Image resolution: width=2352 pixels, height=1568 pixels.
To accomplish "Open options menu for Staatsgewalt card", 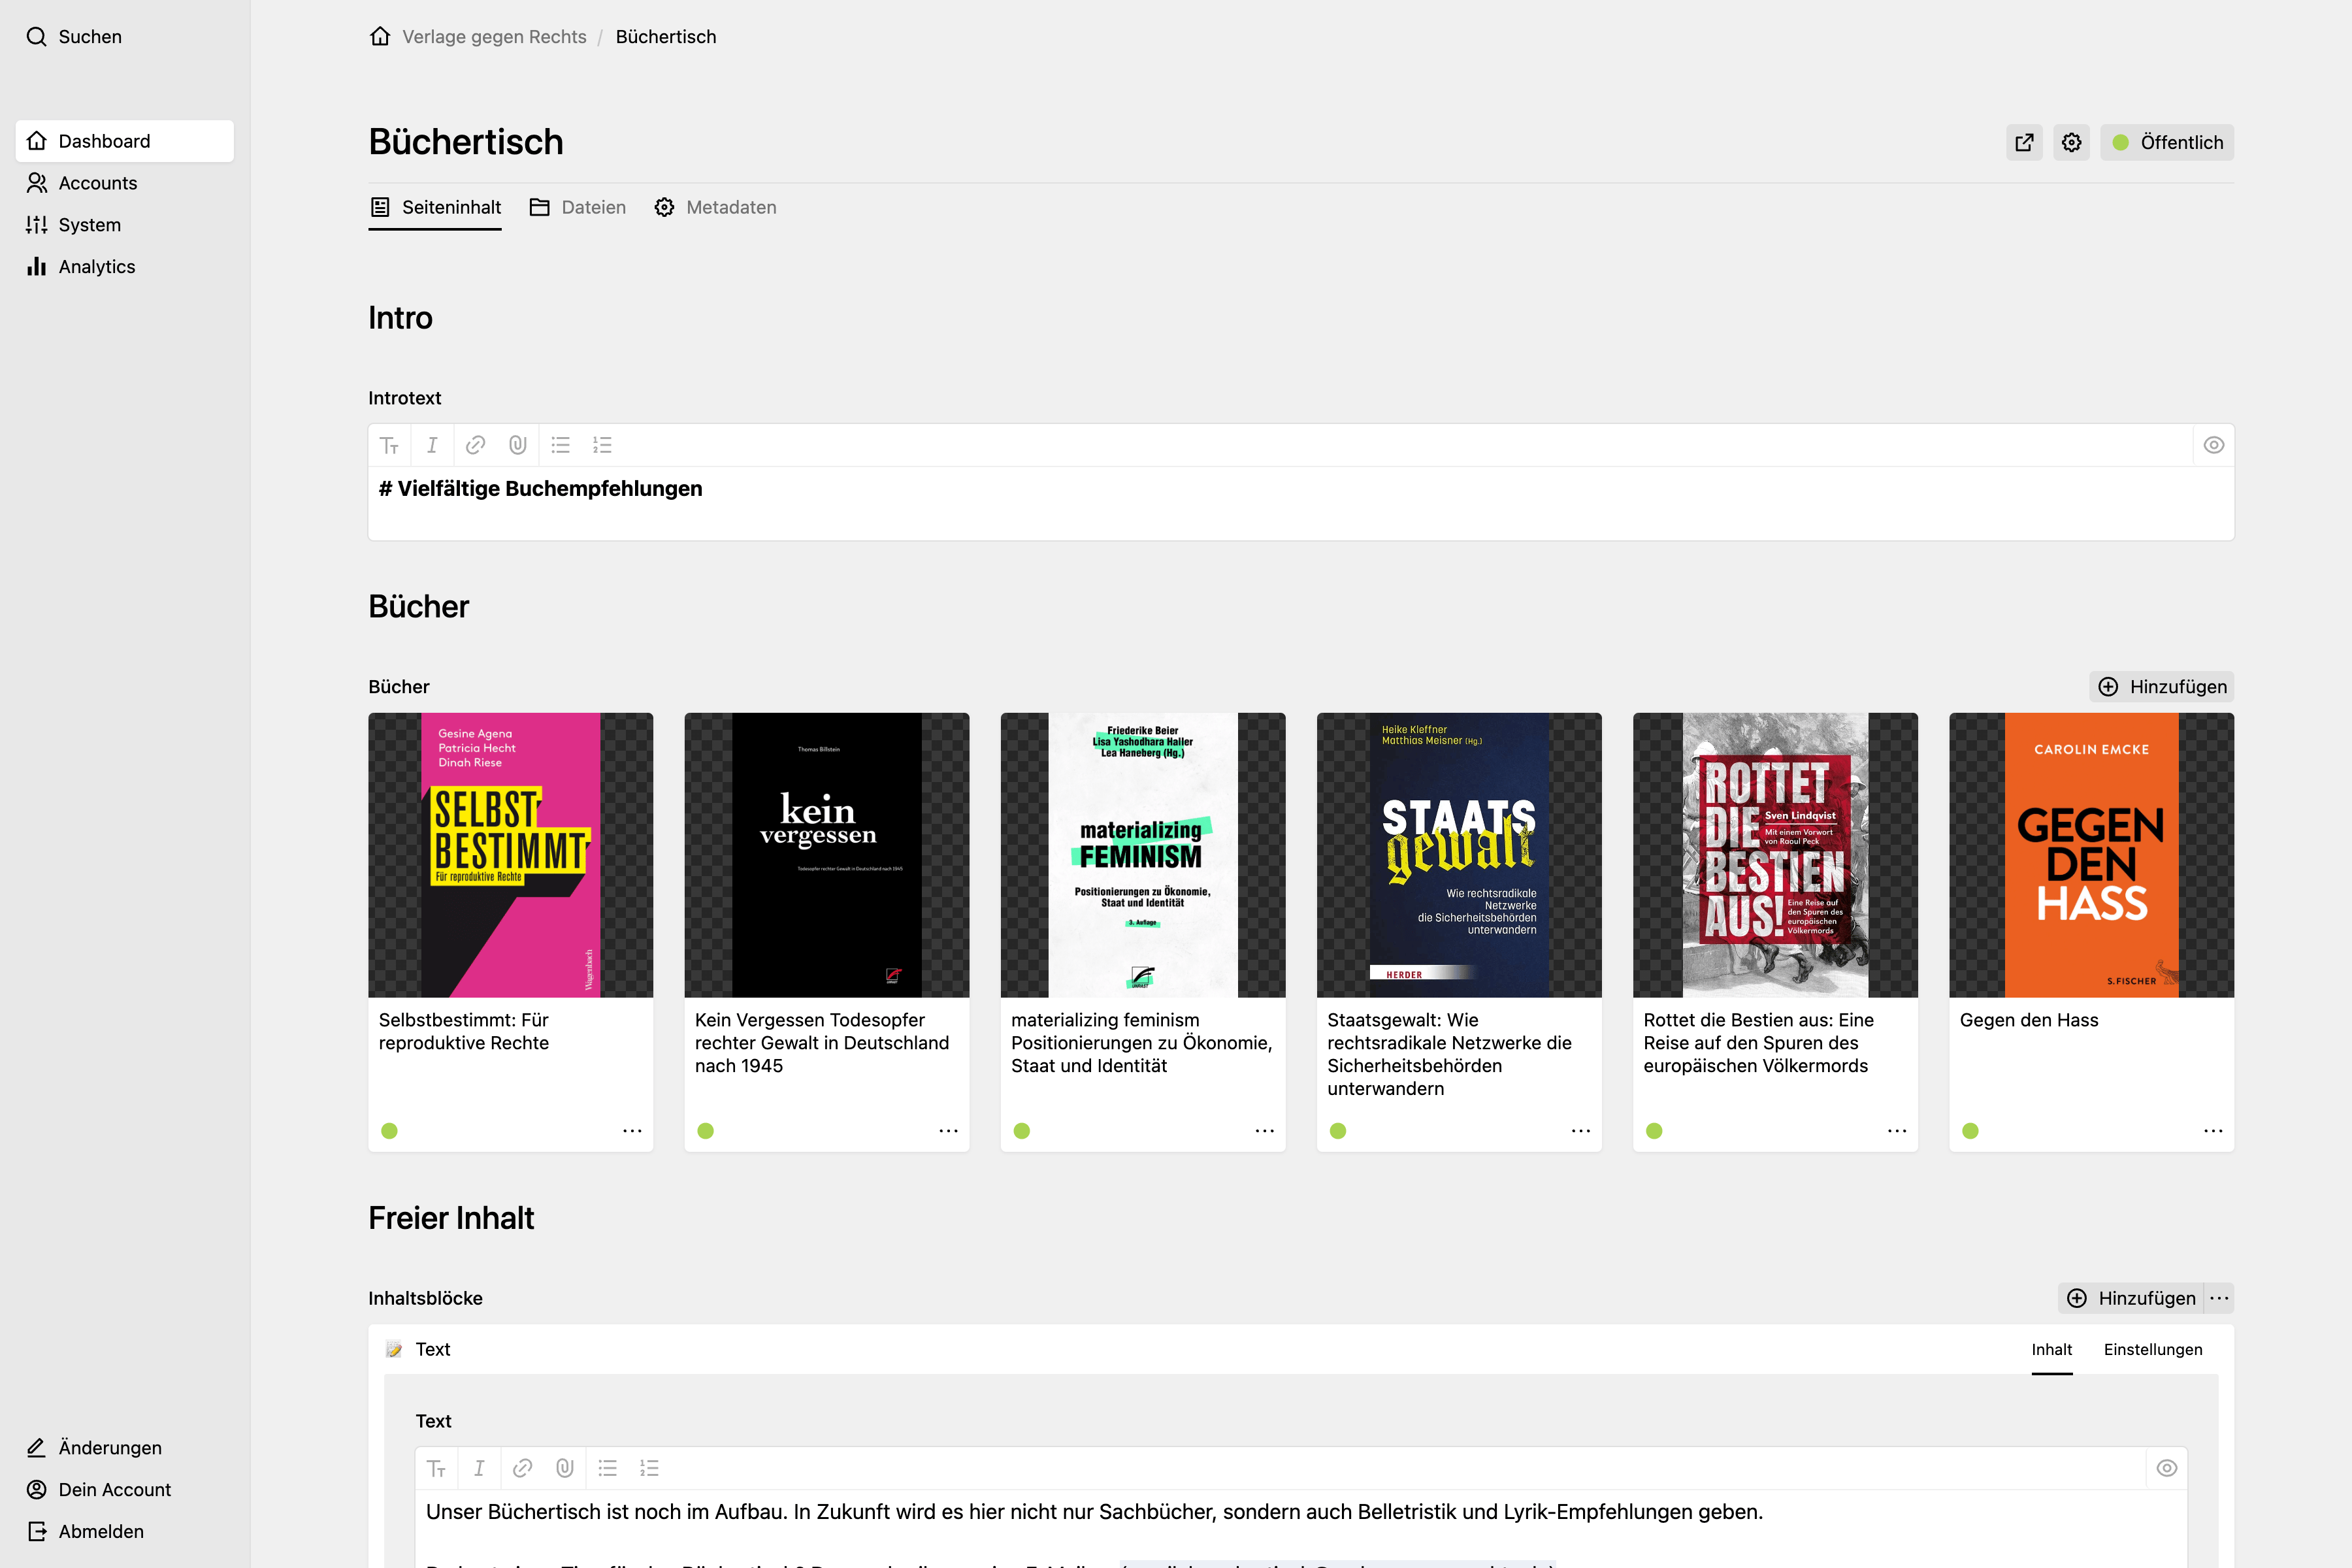I will pos(1580,1131).
